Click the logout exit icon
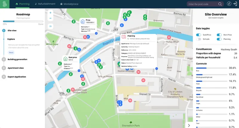 (235, 4)
